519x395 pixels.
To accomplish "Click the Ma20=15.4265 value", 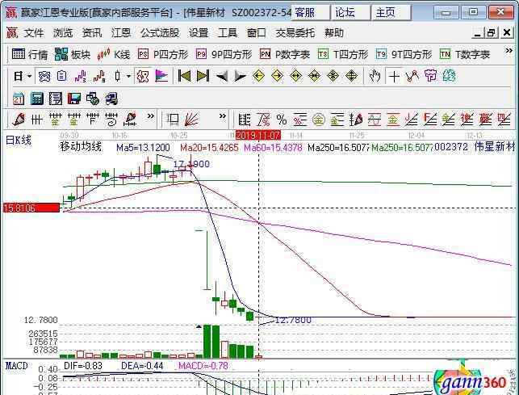I will point(209,148).
